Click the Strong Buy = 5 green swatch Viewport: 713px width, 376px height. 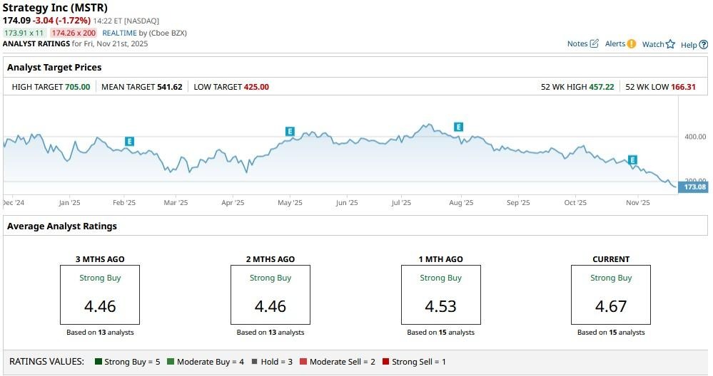click(x=98, y=362)
